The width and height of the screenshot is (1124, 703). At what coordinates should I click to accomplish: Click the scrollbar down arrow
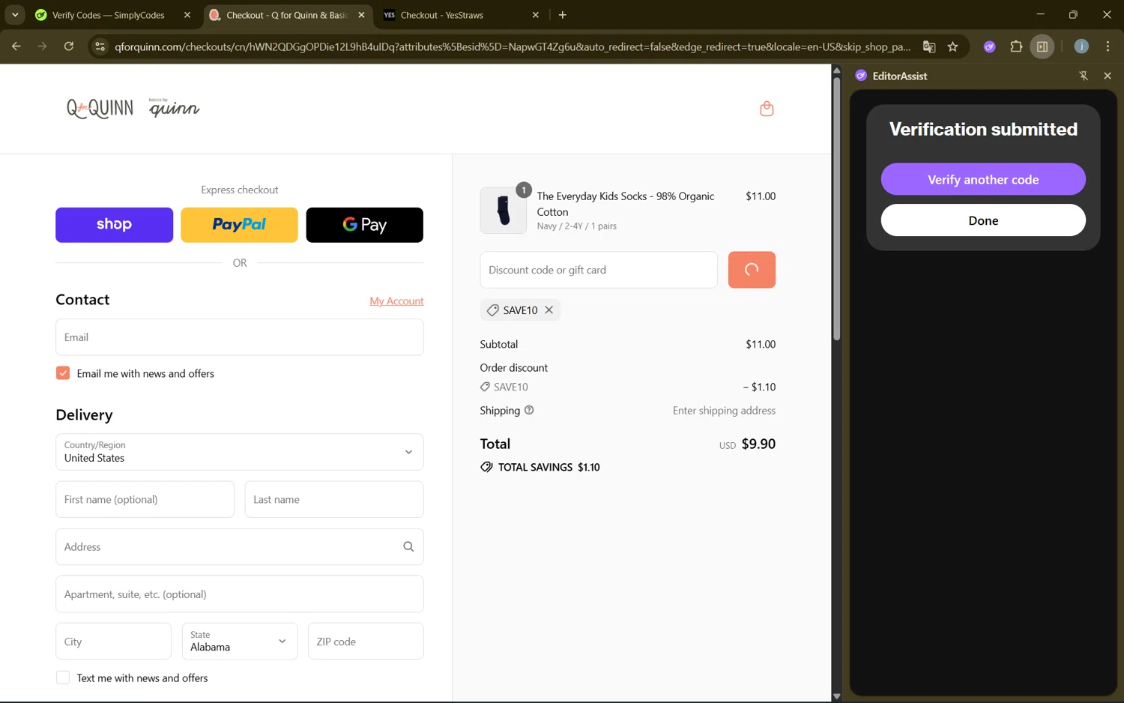point(837,696)
